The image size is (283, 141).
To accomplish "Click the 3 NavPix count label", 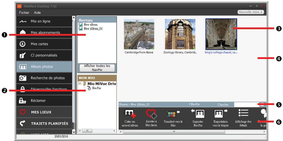I will point(194,104).
